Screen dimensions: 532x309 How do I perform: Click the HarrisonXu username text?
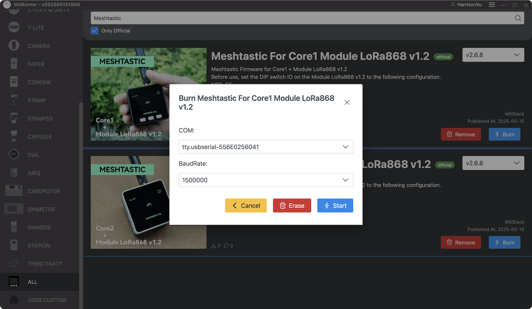coord(469,5)
